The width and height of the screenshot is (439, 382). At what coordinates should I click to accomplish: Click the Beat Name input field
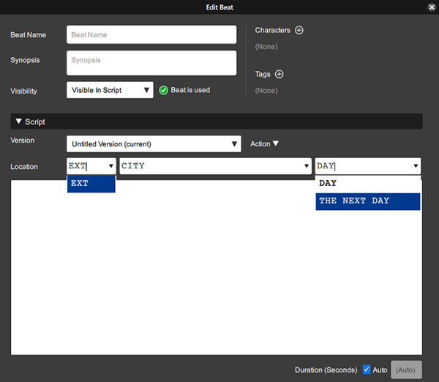click(151, 35)
